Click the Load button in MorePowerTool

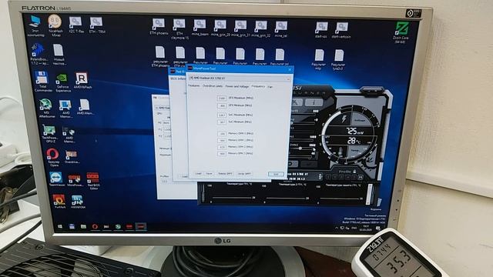pyautogui.click(x=199, y=173)
